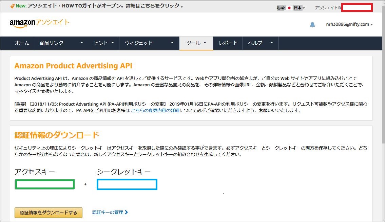Expand the nrh30896@nifty.com account menu
This screenshot has height=222, width=385.
pyautogui.click(x=349, y=24)
